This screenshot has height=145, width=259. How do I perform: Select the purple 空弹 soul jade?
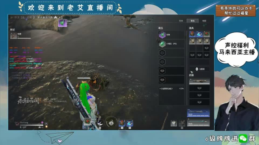(x=171, y=35)
